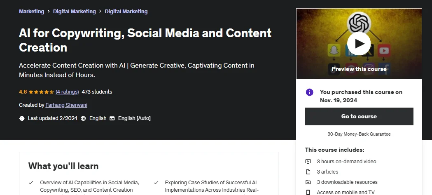Click the articles document icon
Screen dimensions: 432x195
(x=308, y=172)
